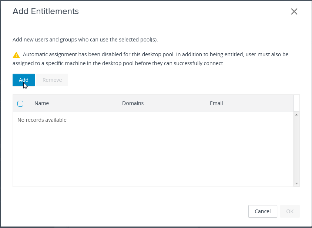Click the disabled OK button
Viewport: 312px width, 228px height.
click(x=290, y=211)
